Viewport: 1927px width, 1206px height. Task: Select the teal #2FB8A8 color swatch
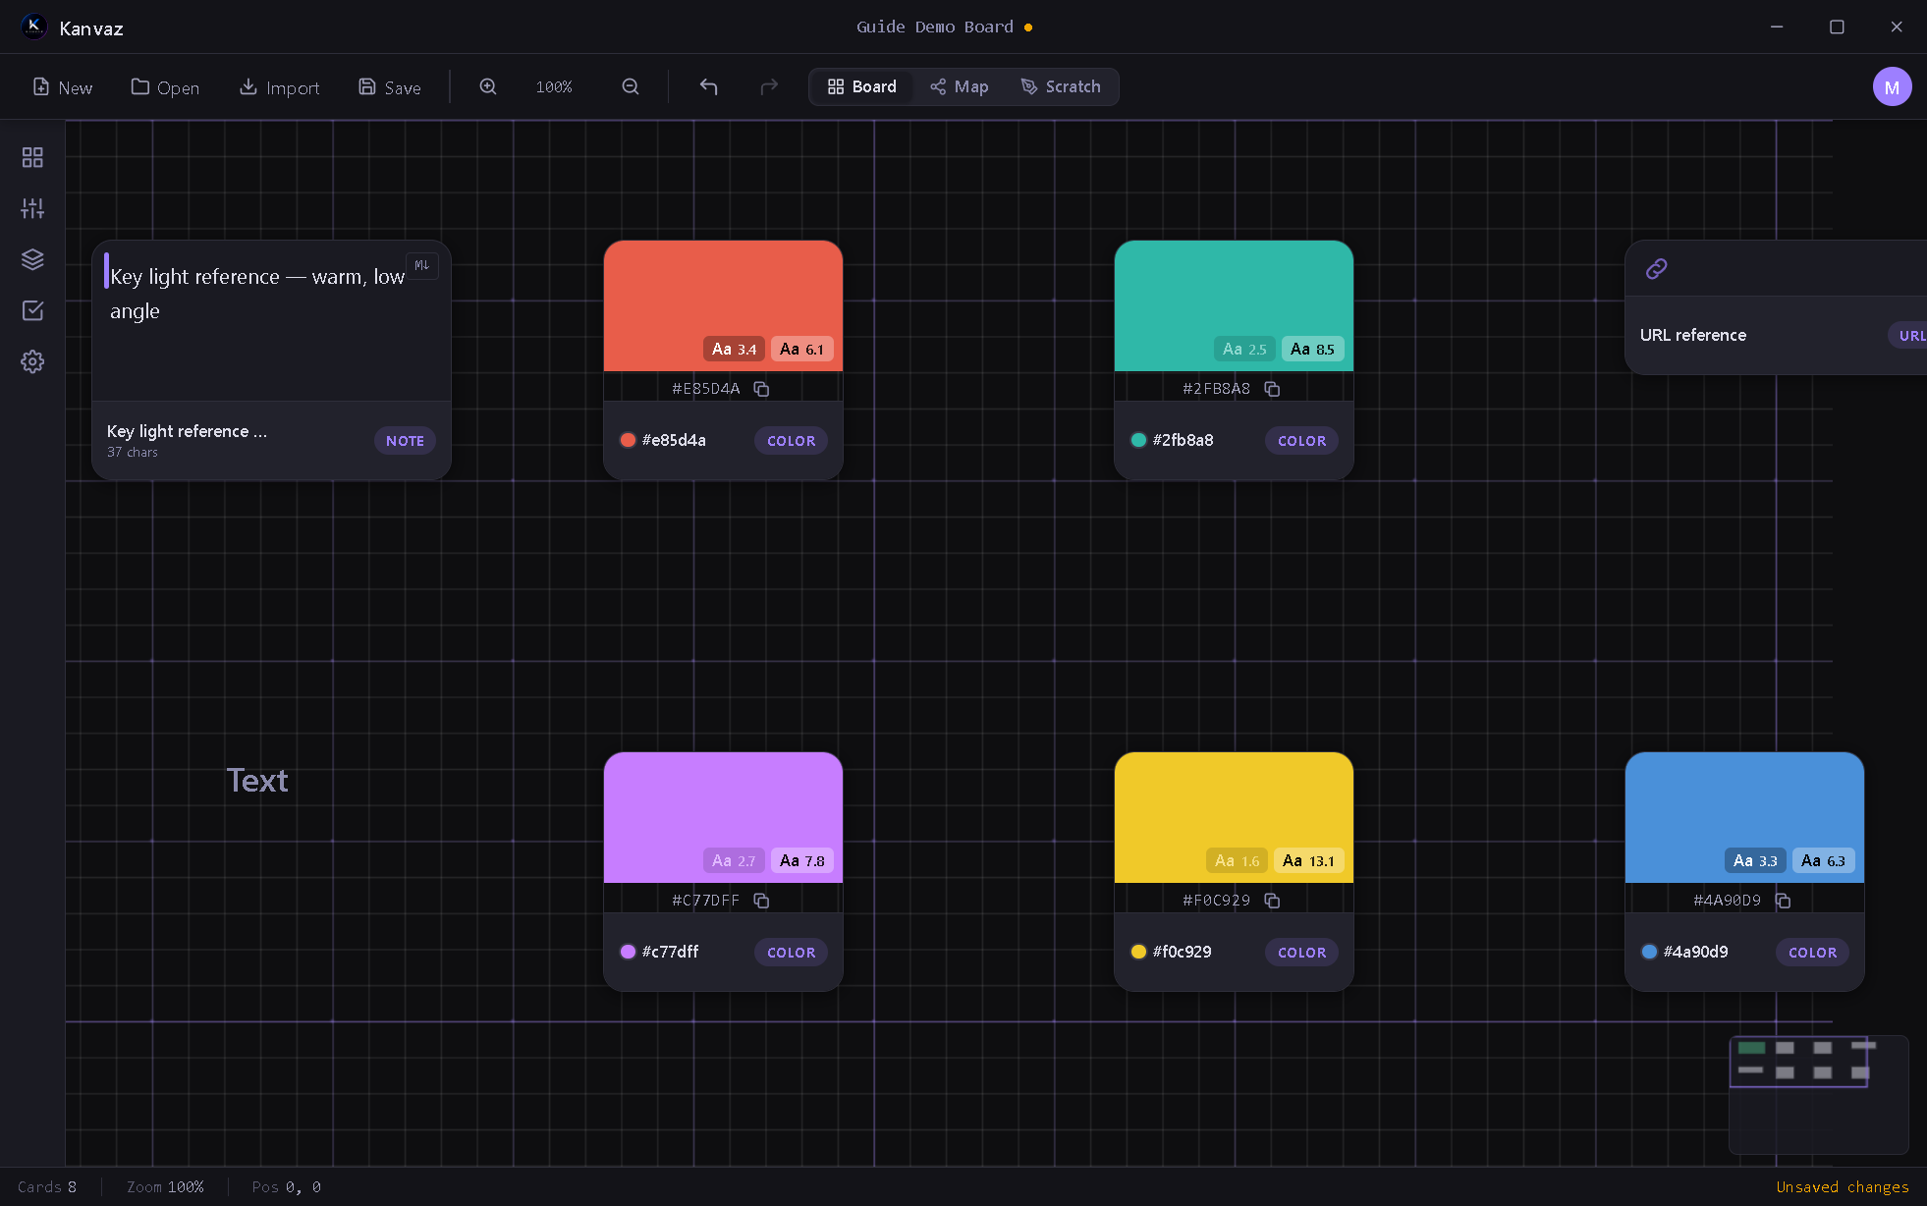[x=1234, y=305]
